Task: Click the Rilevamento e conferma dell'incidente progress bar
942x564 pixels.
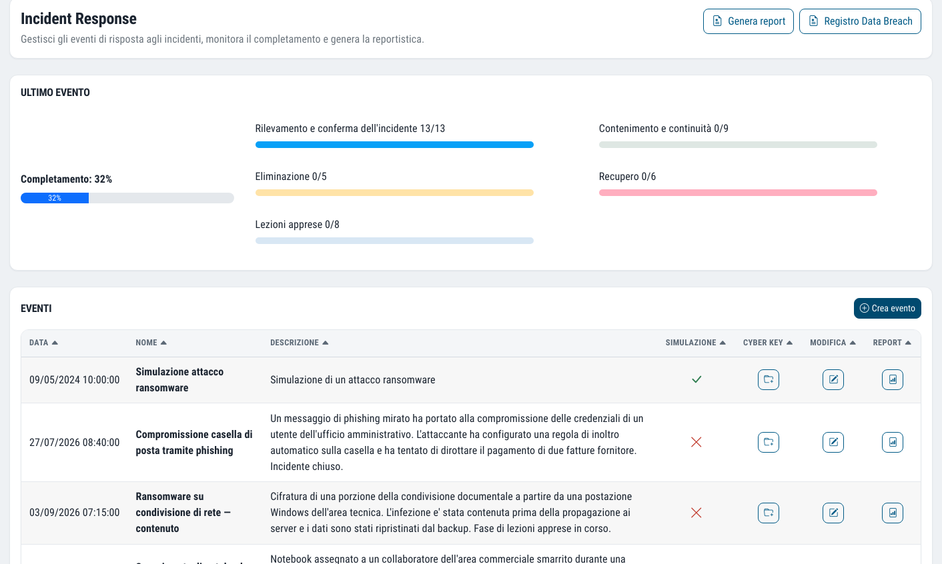Action: [x=394, y=145]
